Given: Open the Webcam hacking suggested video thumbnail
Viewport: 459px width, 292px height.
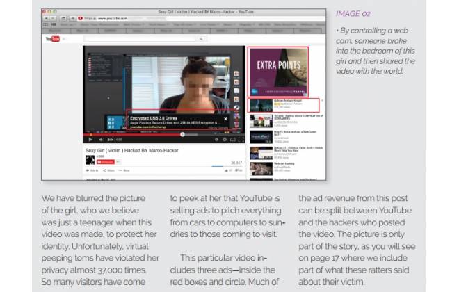Looking at the screenshot, I should [x=261, y=169].
